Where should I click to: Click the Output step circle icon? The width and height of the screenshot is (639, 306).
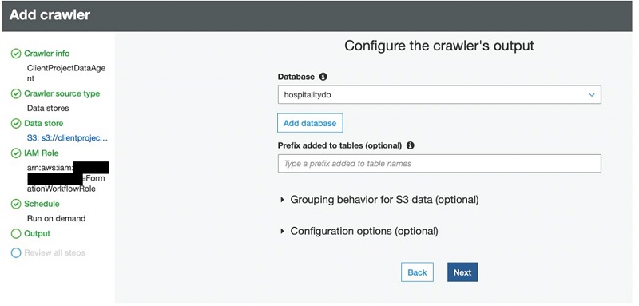[16, 234]
